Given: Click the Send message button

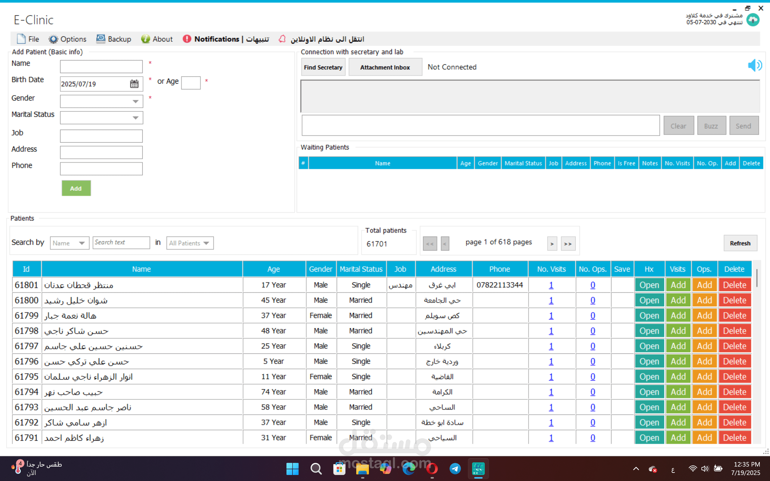Looking at the screenshot, I should [x=744, y=126].
